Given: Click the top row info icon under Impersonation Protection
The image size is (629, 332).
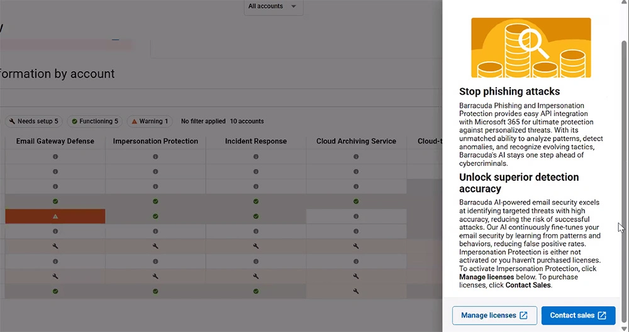Looking at the screenshot, I should [x=155, y=157].
